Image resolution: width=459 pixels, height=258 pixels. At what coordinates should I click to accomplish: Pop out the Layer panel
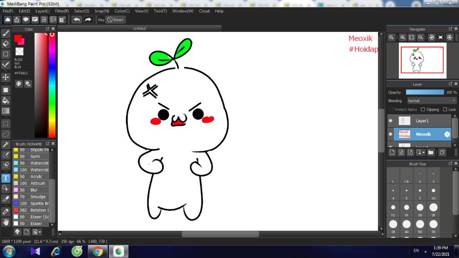click(x=450, y=84)
